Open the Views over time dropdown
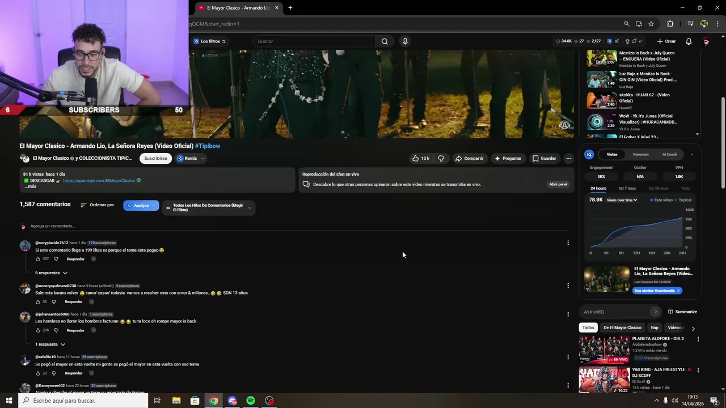Viewport: 726px width, 408px height. [x=622, y=200]
